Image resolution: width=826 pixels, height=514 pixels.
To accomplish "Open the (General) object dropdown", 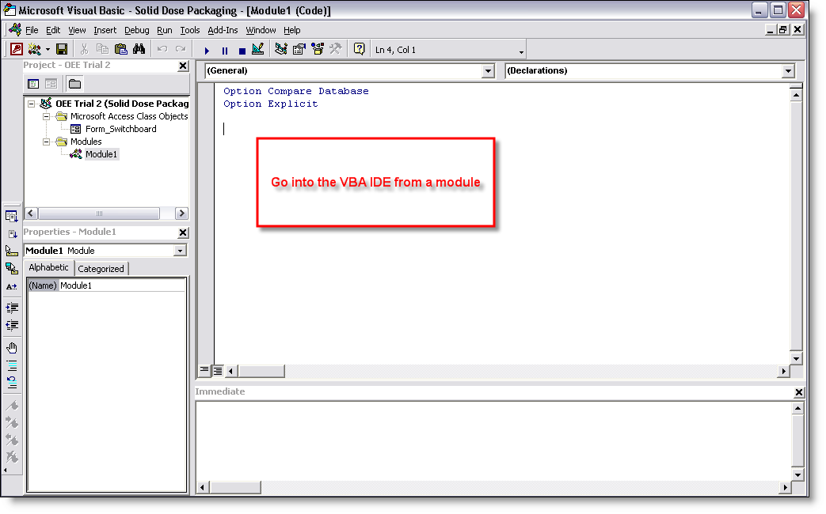I will point(489,71).
